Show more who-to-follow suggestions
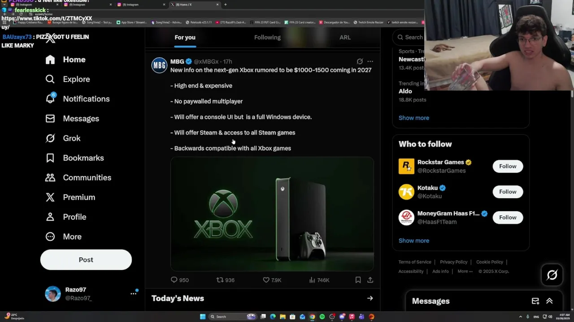Viewport: 574px width, 322px height. click(414, 241)
